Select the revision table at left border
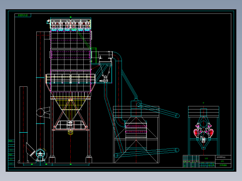The image size is (242, 181). click(11, 153)
